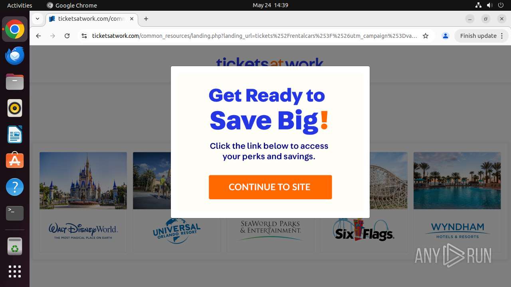Close the ticketsatwork.com tab
This screenshot has height=287, width=511.
tap(132, 19)
